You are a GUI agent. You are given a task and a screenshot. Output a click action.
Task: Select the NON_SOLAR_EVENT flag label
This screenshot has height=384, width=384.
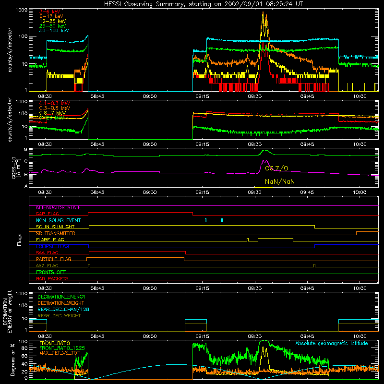click(x=58, y=220)
